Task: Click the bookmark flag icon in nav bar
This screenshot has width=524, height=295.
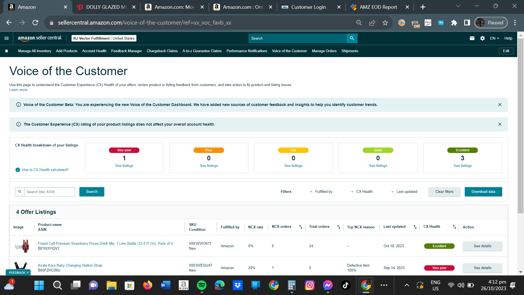Action: point(7,51)
